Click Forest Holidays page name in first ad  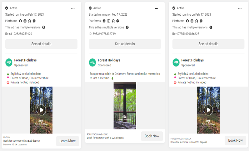click(26, 60)
